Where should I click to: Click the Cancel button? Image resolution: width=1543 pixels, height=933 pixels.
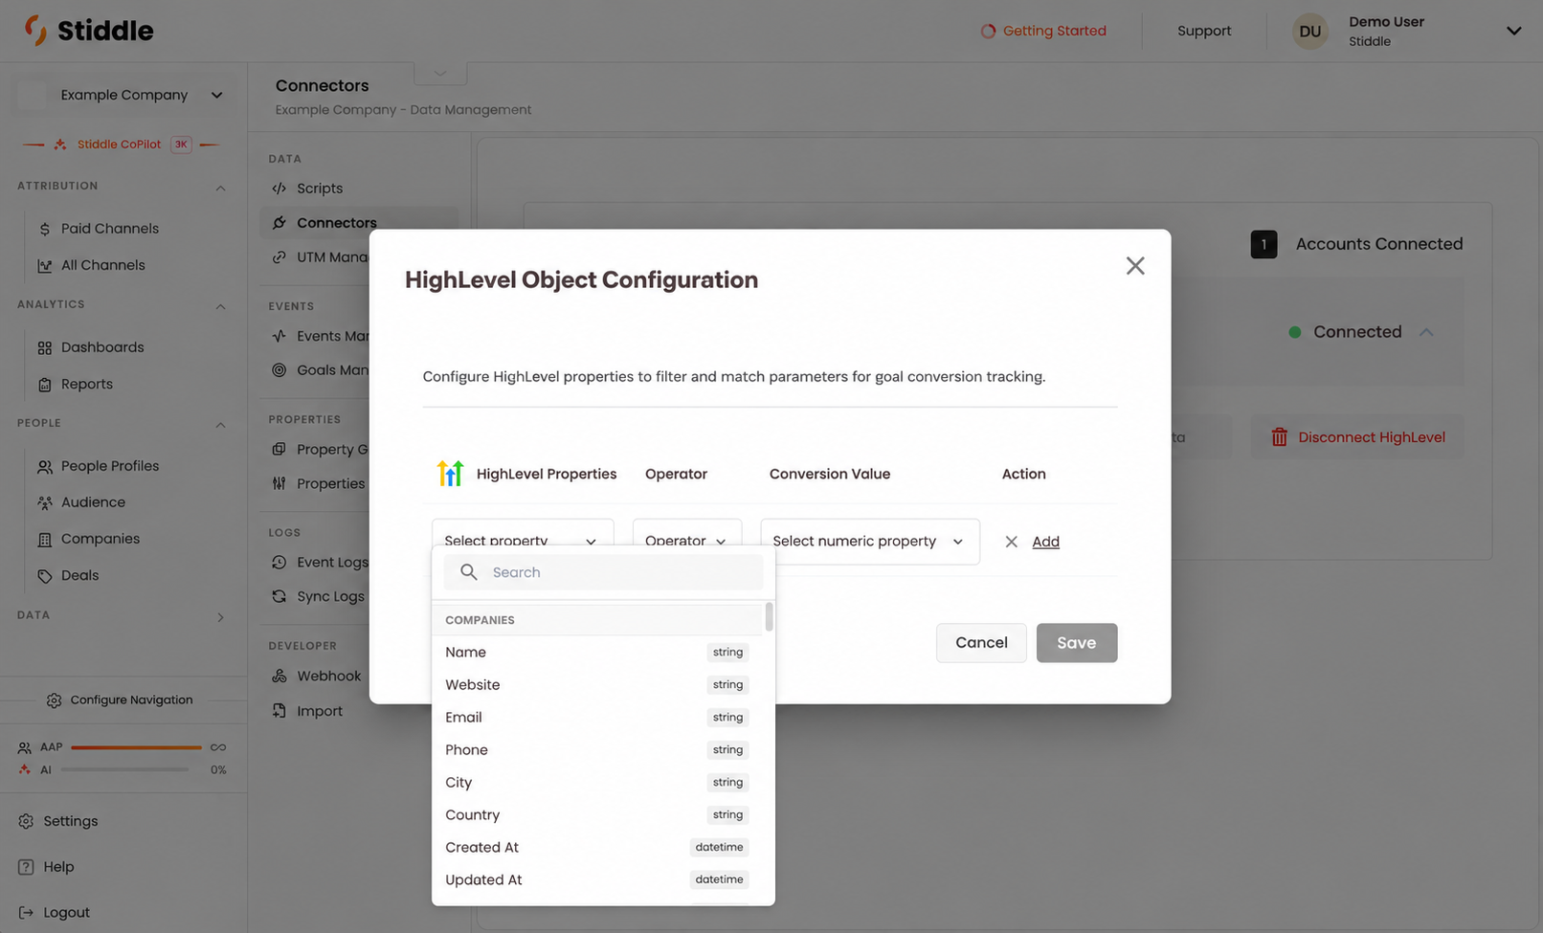981,643
